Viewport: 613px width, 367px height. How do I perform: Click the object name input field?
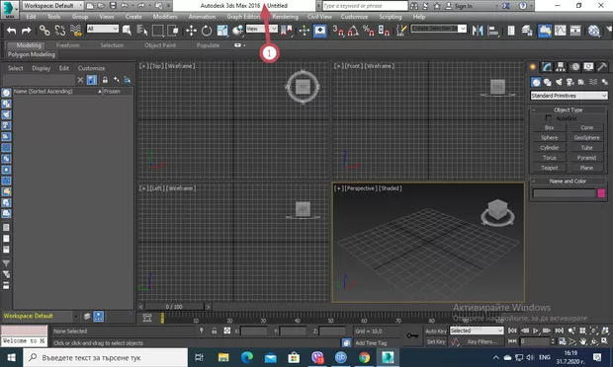tap(565, 193)
